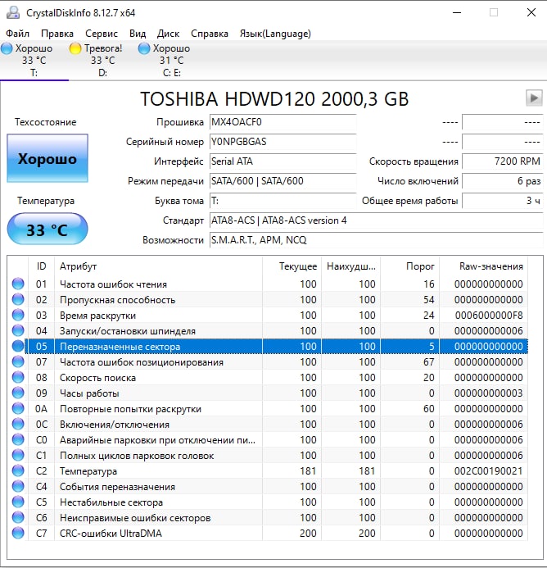
Task: Select disk C: E: tab
Action: click(172, 60)
